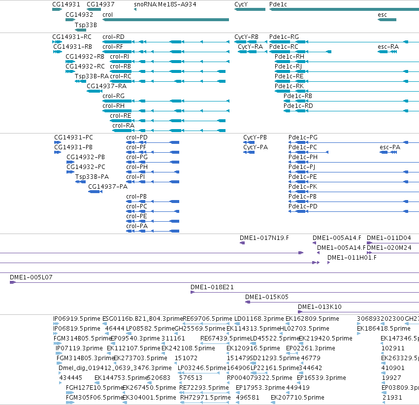Select the crol gene bar
Screen dimensions: 419x405
(x=165, y=20)
